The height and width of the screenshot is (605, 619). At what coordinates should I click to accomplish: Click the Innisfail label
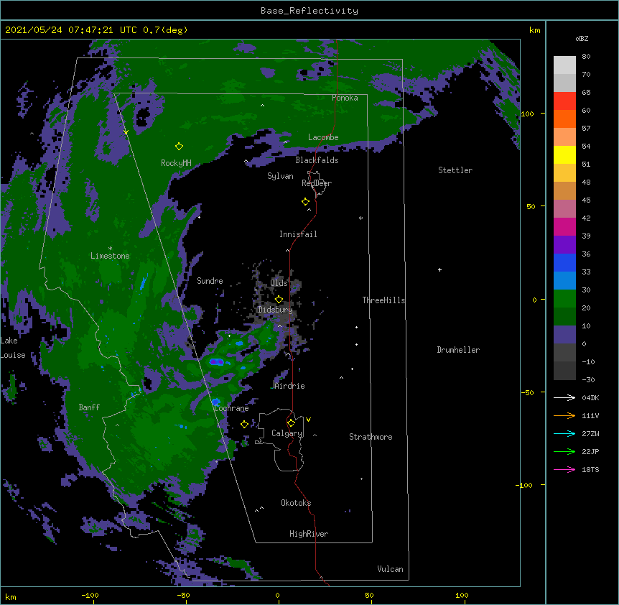click(x=298, y=234)
